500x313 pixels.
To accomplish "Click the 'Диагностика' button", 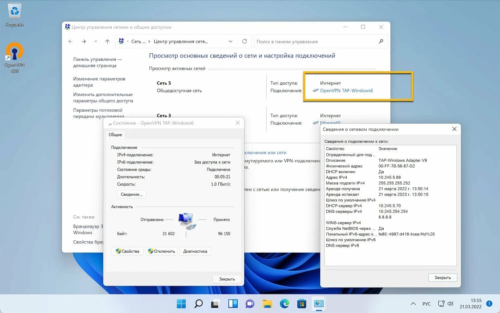I will pos(195,251).
